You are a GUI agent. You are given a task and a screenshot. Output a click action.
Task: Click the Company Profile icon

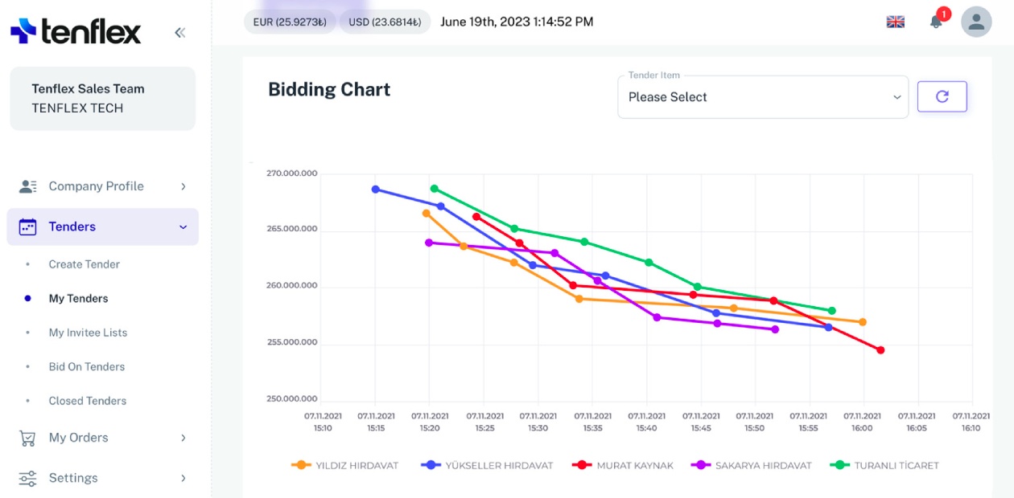click(x=27, y=186)
